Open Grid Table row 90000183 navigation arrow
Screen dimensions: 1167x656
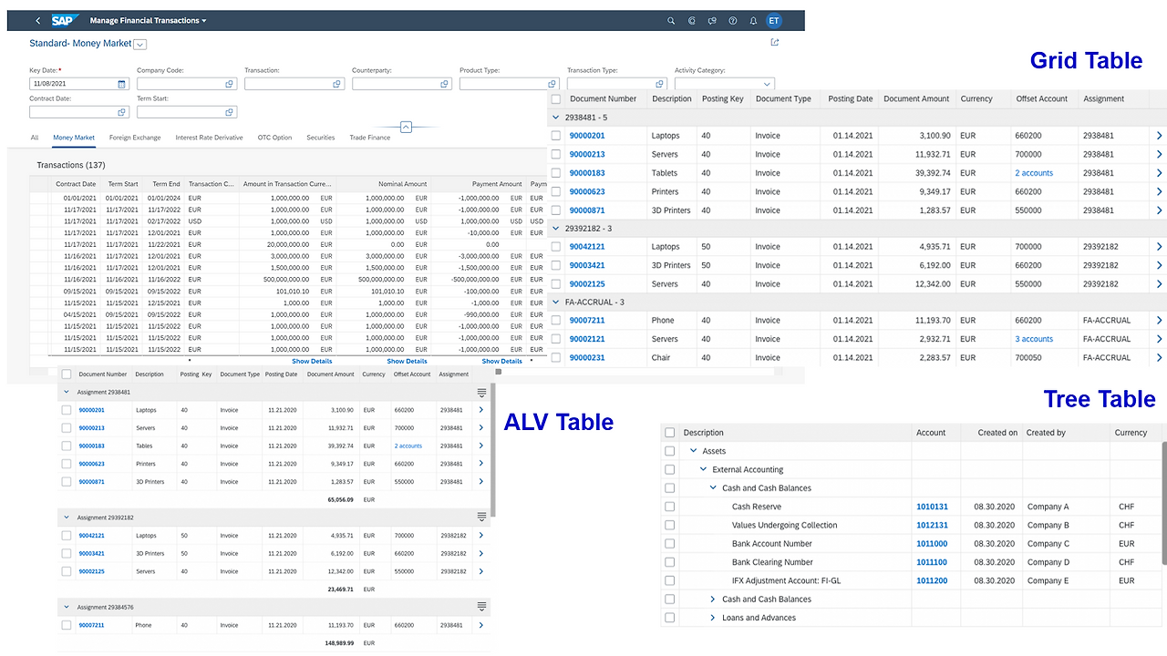click(1160, 173)
